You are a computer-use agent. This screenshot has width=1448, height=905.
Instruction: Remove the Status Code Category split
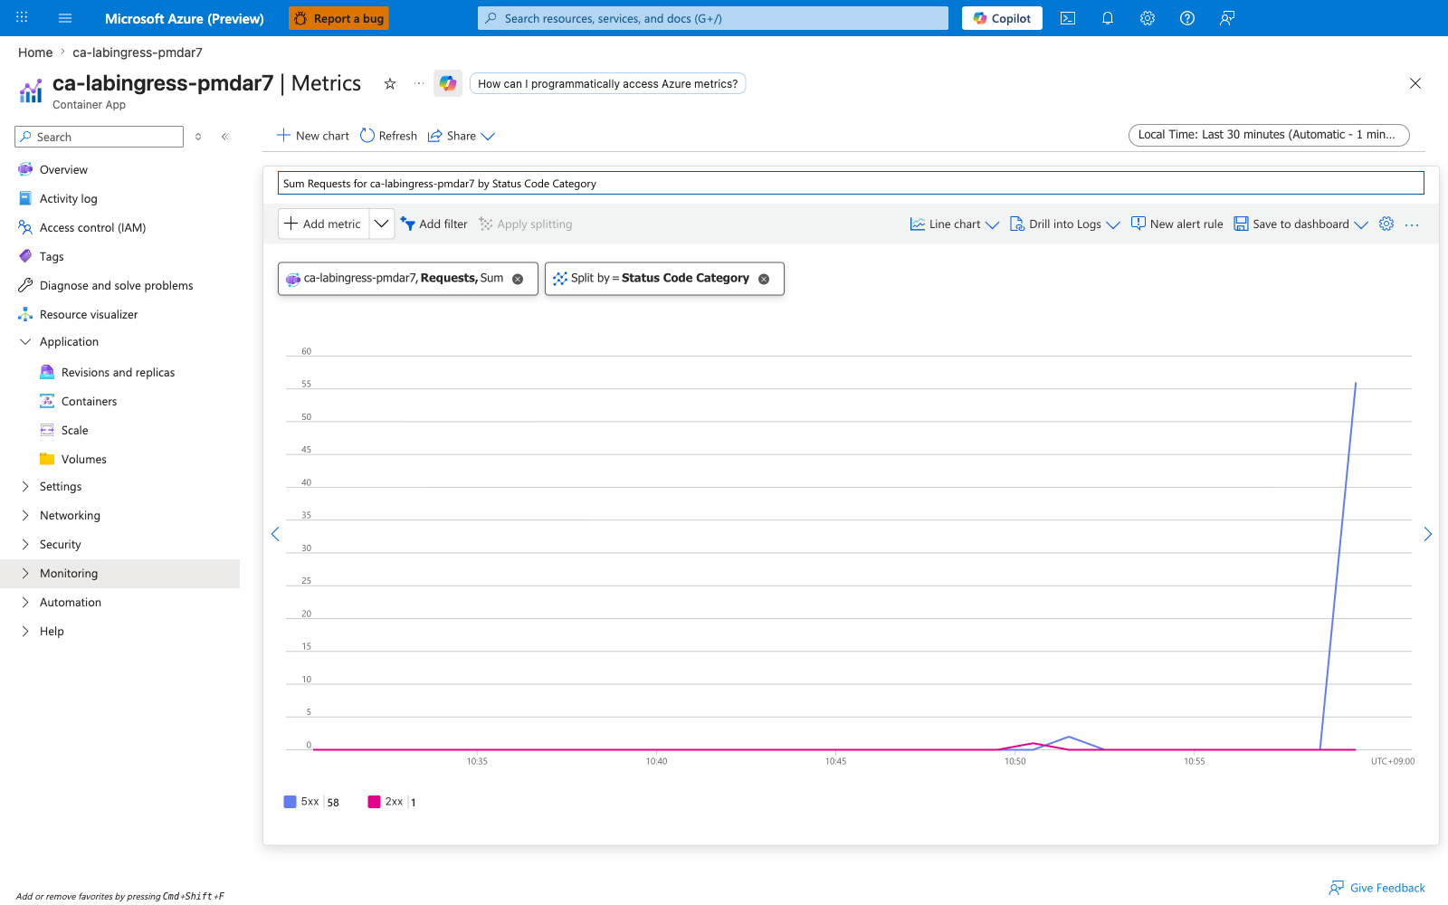[764, 279]
